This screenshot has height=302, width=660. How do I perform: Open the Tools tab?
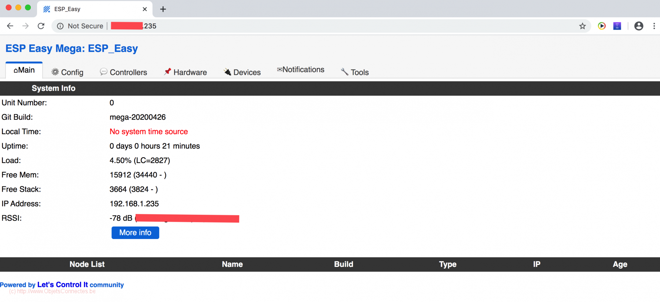[x=355, y=72]
